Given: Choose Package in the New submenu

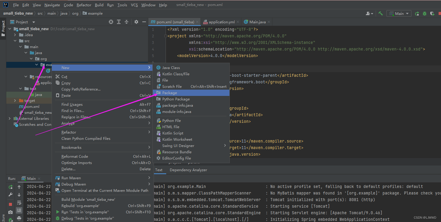Looking at the screenshot, I should (x=191, y=93).
